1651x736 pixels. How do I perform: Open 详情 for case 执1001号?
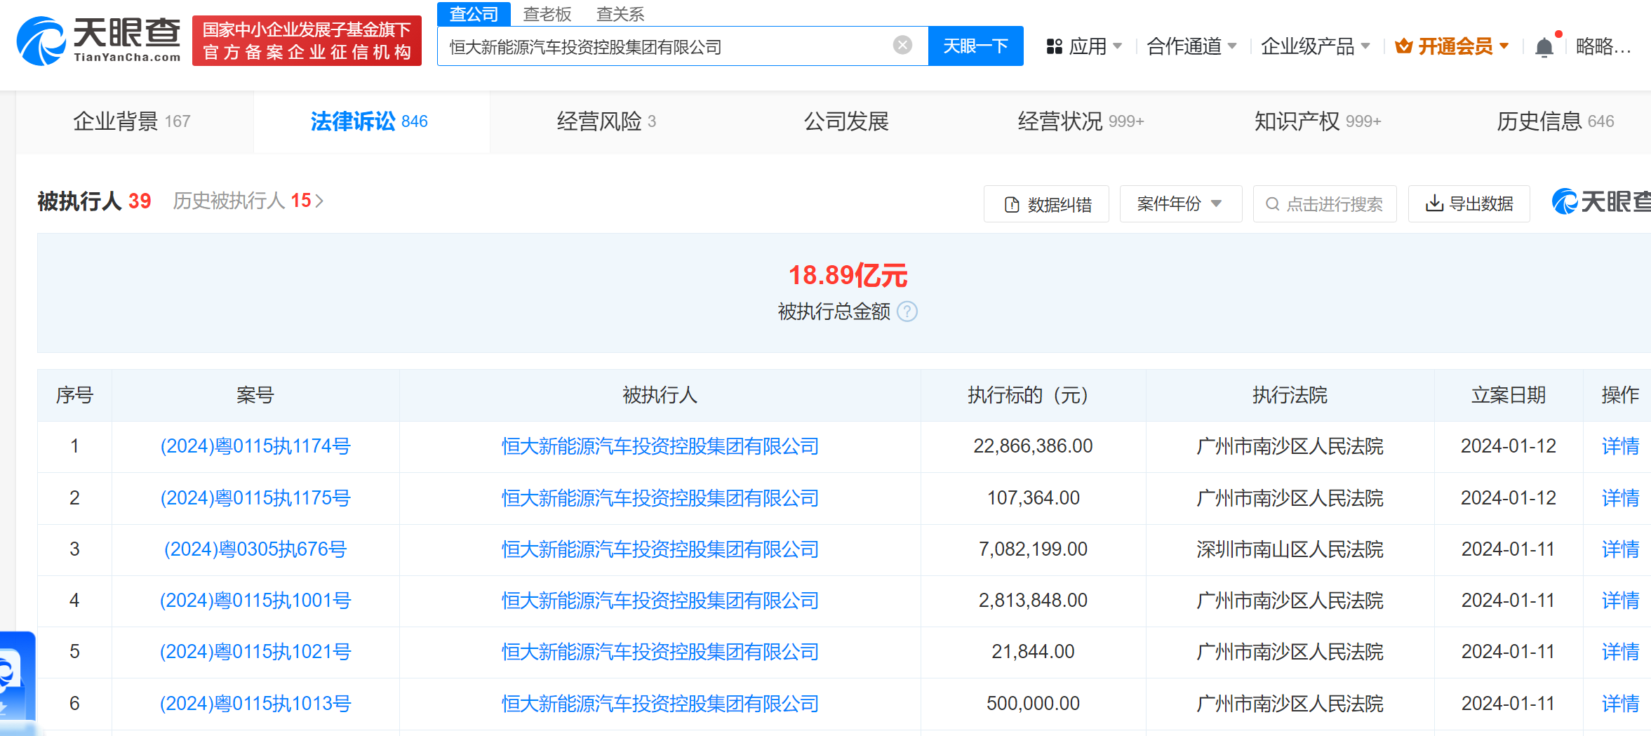[x=1620, y=601]
